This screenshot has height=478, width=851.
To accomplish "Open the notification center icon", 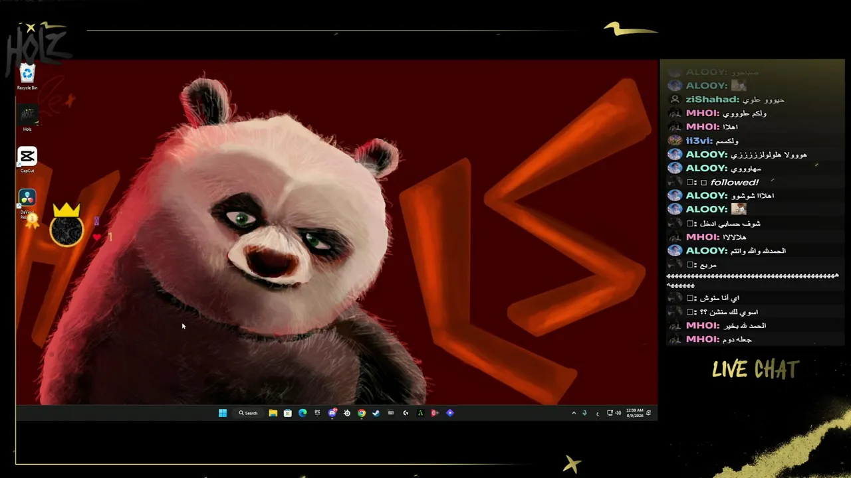I will click(x=649, y=413).
